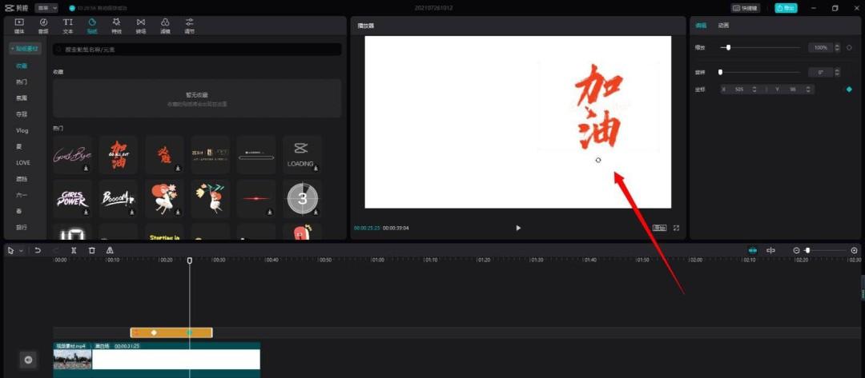The image size is (865, 378).
Task: Open the menu dropdown beside the app logo
Action: coord(46,8)
